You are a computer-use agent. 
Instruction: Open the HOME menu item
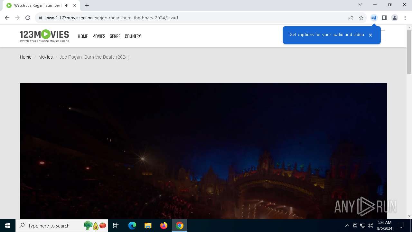pyautogui.click(x=83, y=36)
